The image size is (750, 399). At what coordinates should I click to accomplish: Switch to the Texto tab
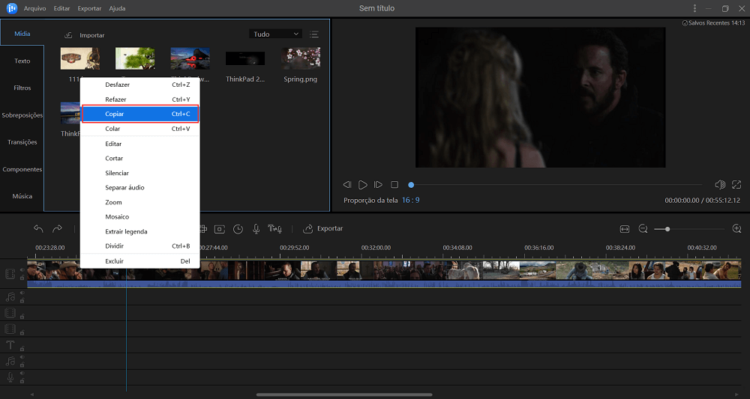22,61
